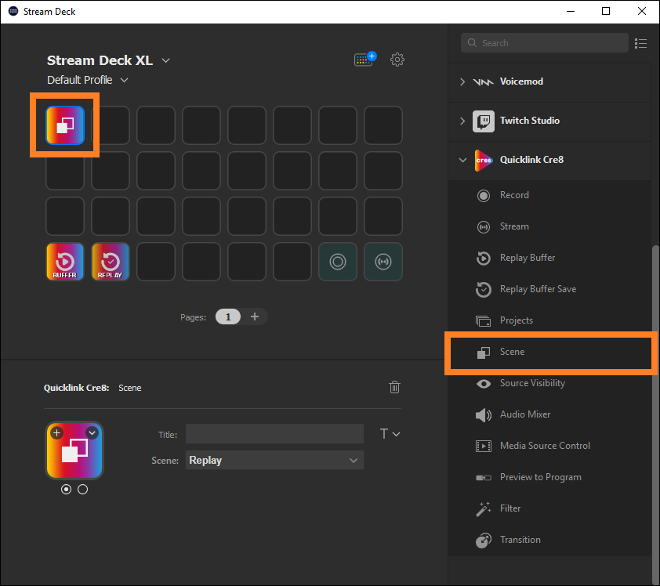The height and width of the screenshot is (586, 660).
Task: Select the Transition action label
Action: pyautogui.click(x=520, y=540)
